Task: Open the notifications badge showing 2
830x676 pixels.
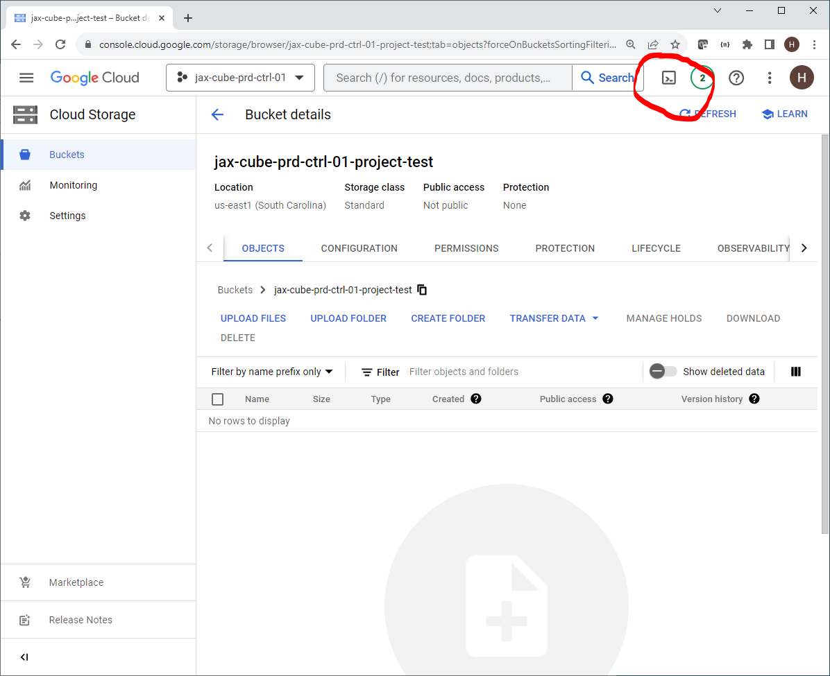Action: [702, 78]
